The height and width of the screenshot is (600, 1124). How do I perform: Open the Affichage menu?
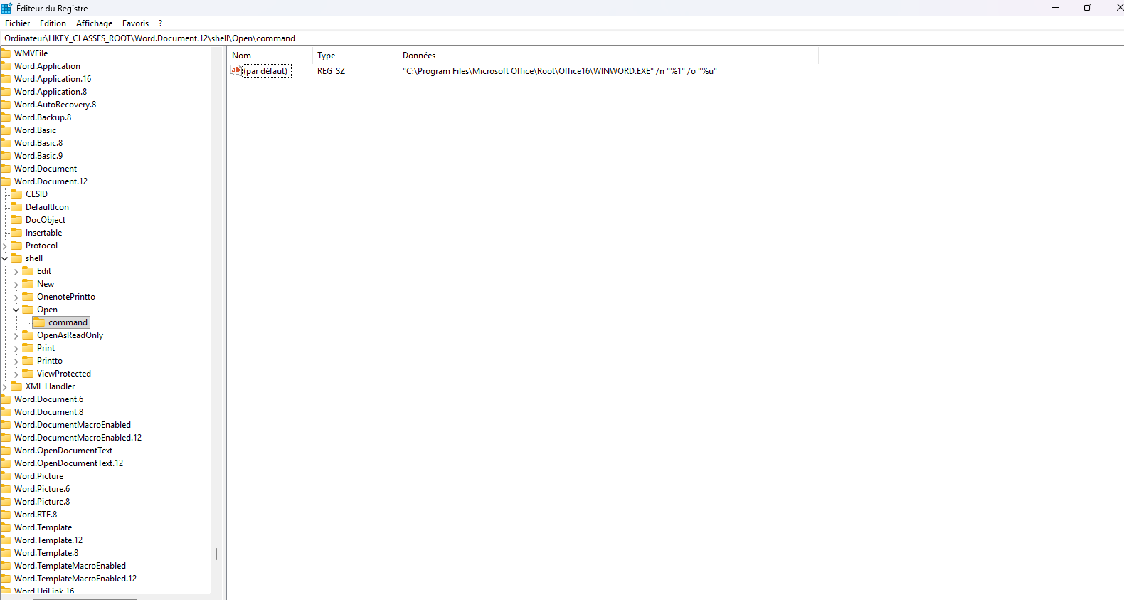(94, 23)
